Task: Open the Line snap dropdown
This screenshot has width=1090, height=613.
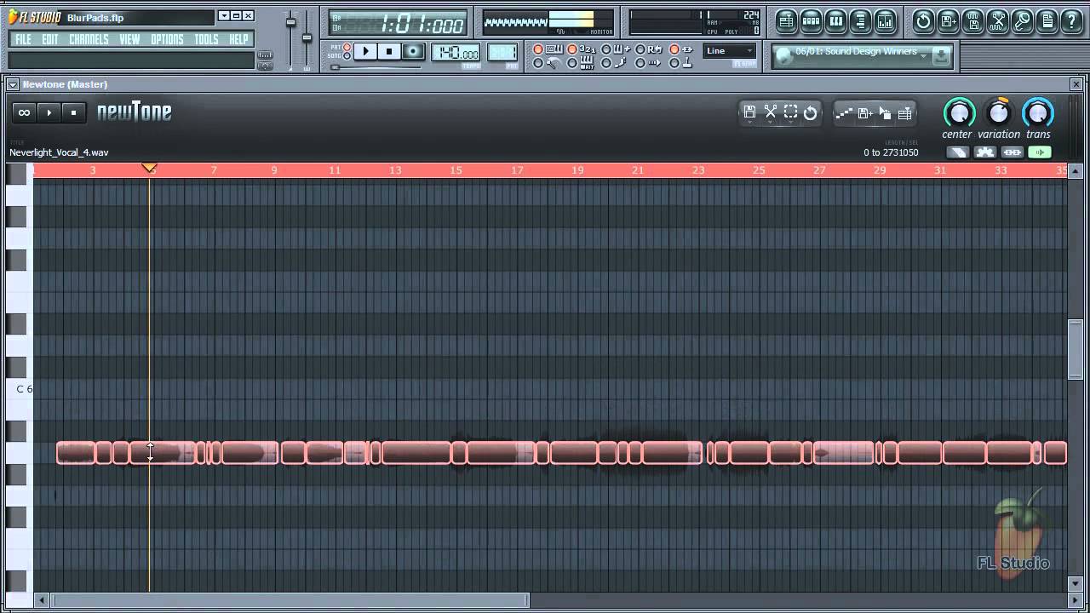Action: pos(730,51)
